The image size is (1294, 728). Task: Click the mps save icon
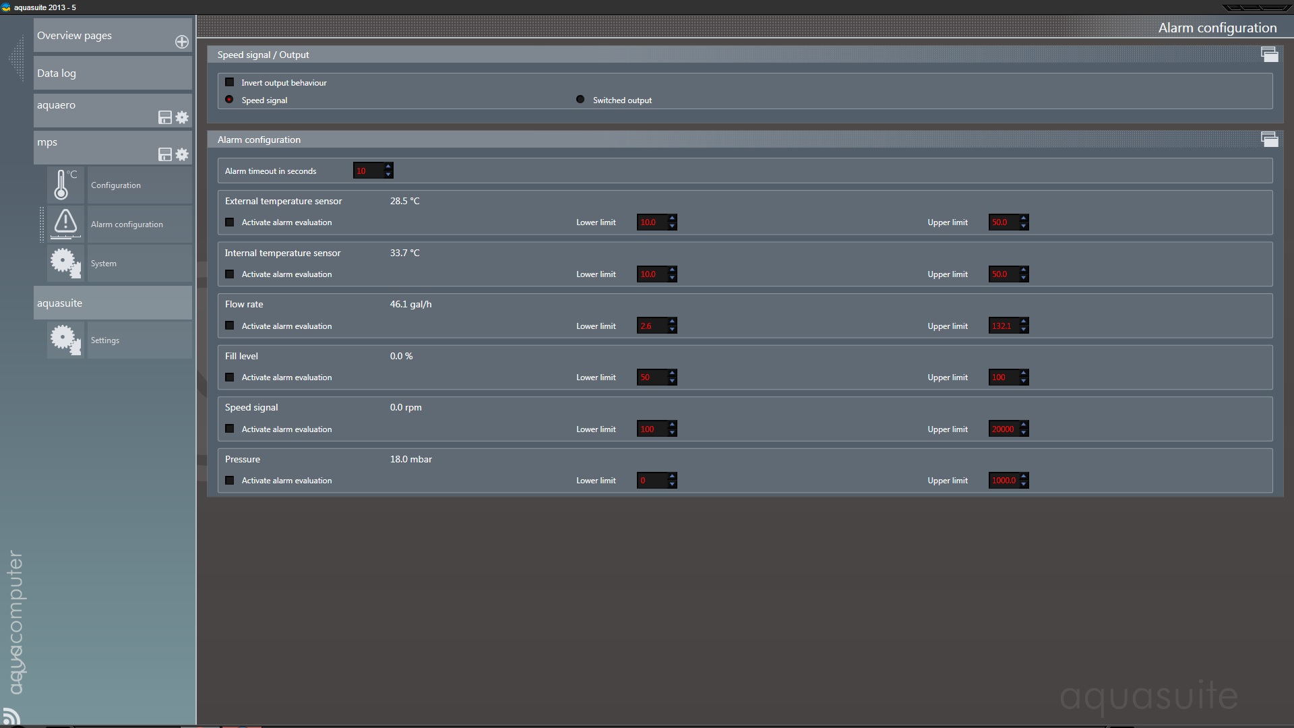(x=164, y=154)
